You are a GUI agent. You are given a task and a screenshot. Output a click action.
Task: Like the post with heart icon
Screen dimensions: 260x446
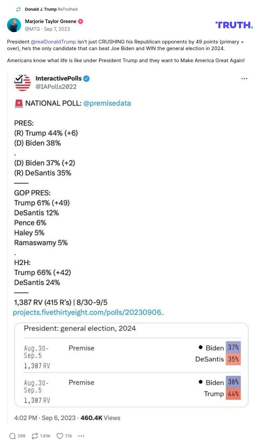(60, 436)
